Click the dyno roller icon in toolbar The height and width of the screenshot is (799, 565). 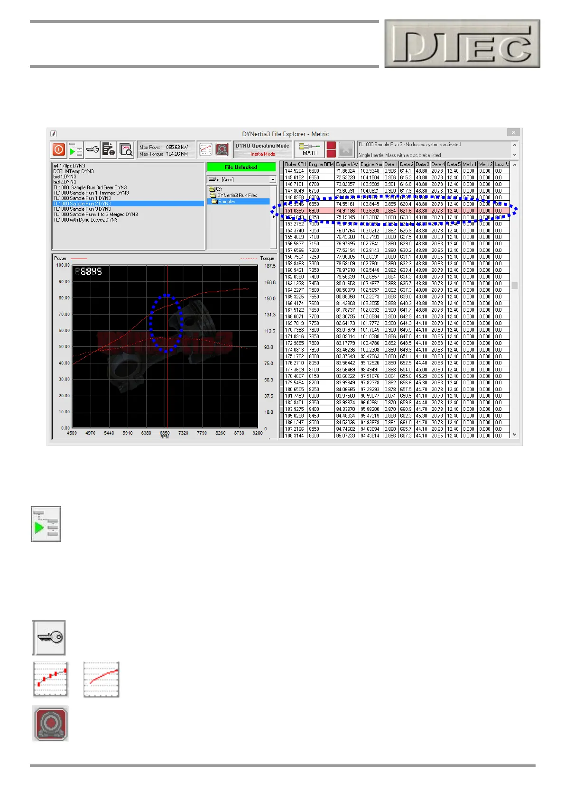coord(222,149)
